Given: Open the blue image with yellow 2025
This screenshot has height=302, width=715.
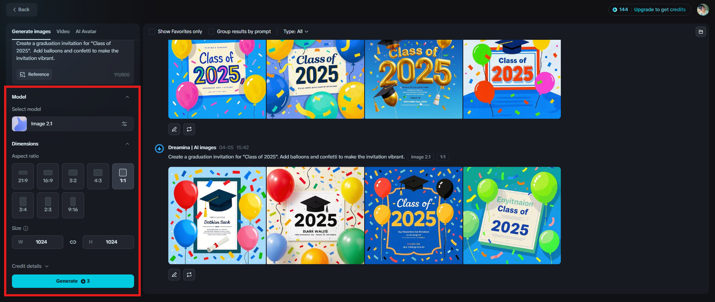Looking at the screenshot, I should click(x=414, y=216).
